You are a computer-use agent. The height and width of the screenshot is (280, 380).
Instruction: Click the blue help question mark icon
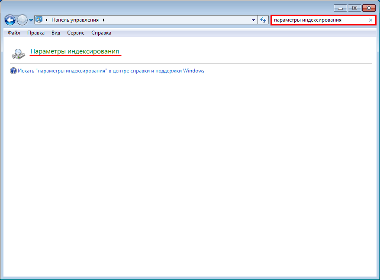(x=13, y=71)
